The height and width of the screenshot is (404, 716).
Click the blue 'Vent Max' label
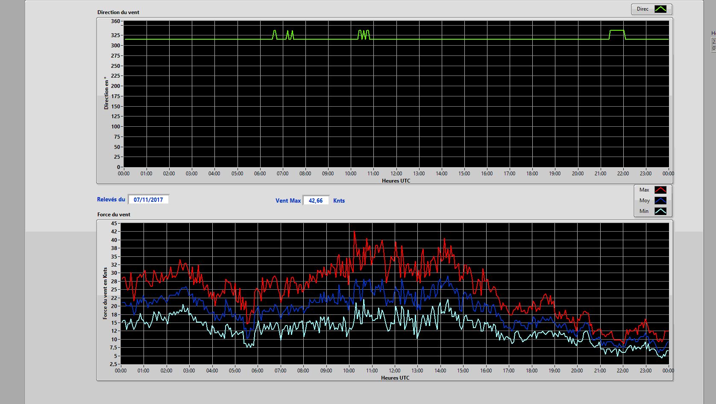click(288, 201)
